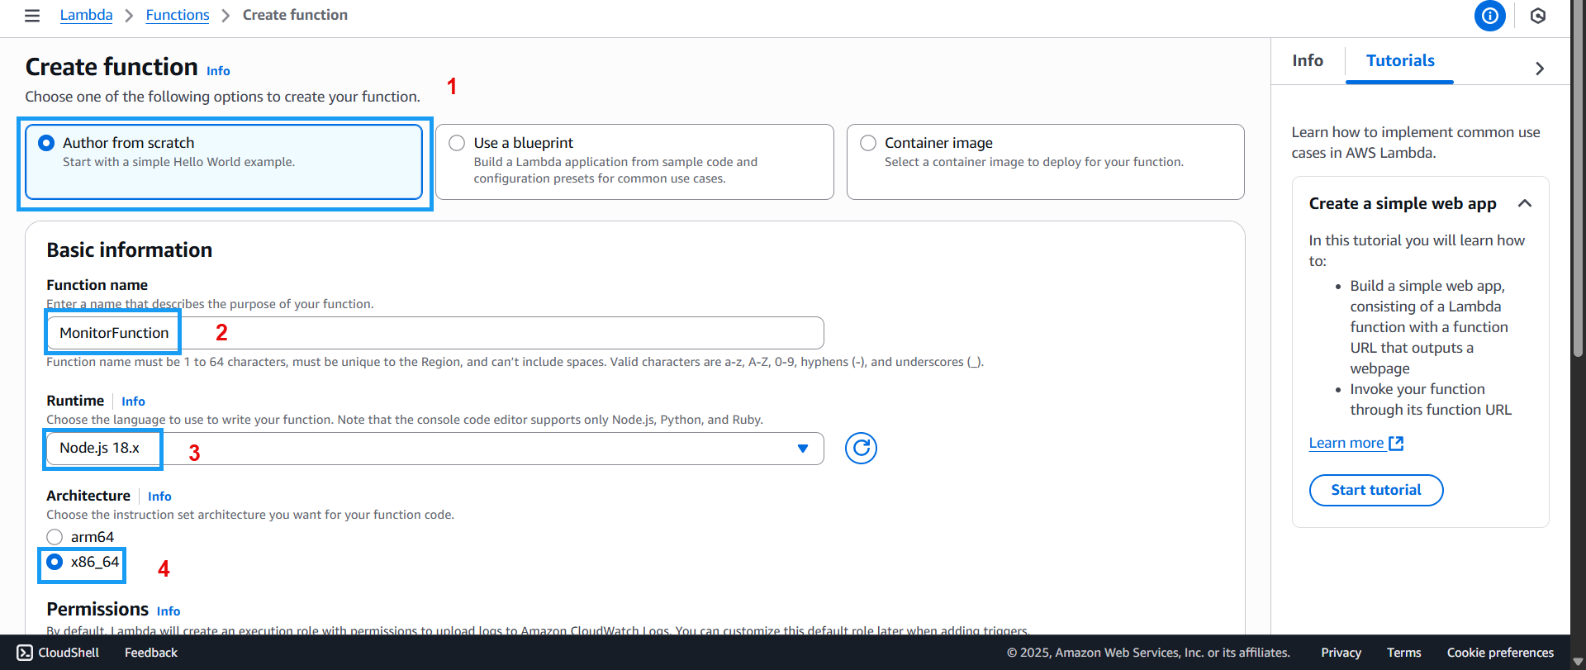Click the Function name input field
This screenshot has width=1586, height=670.
[x=496, y=333]
